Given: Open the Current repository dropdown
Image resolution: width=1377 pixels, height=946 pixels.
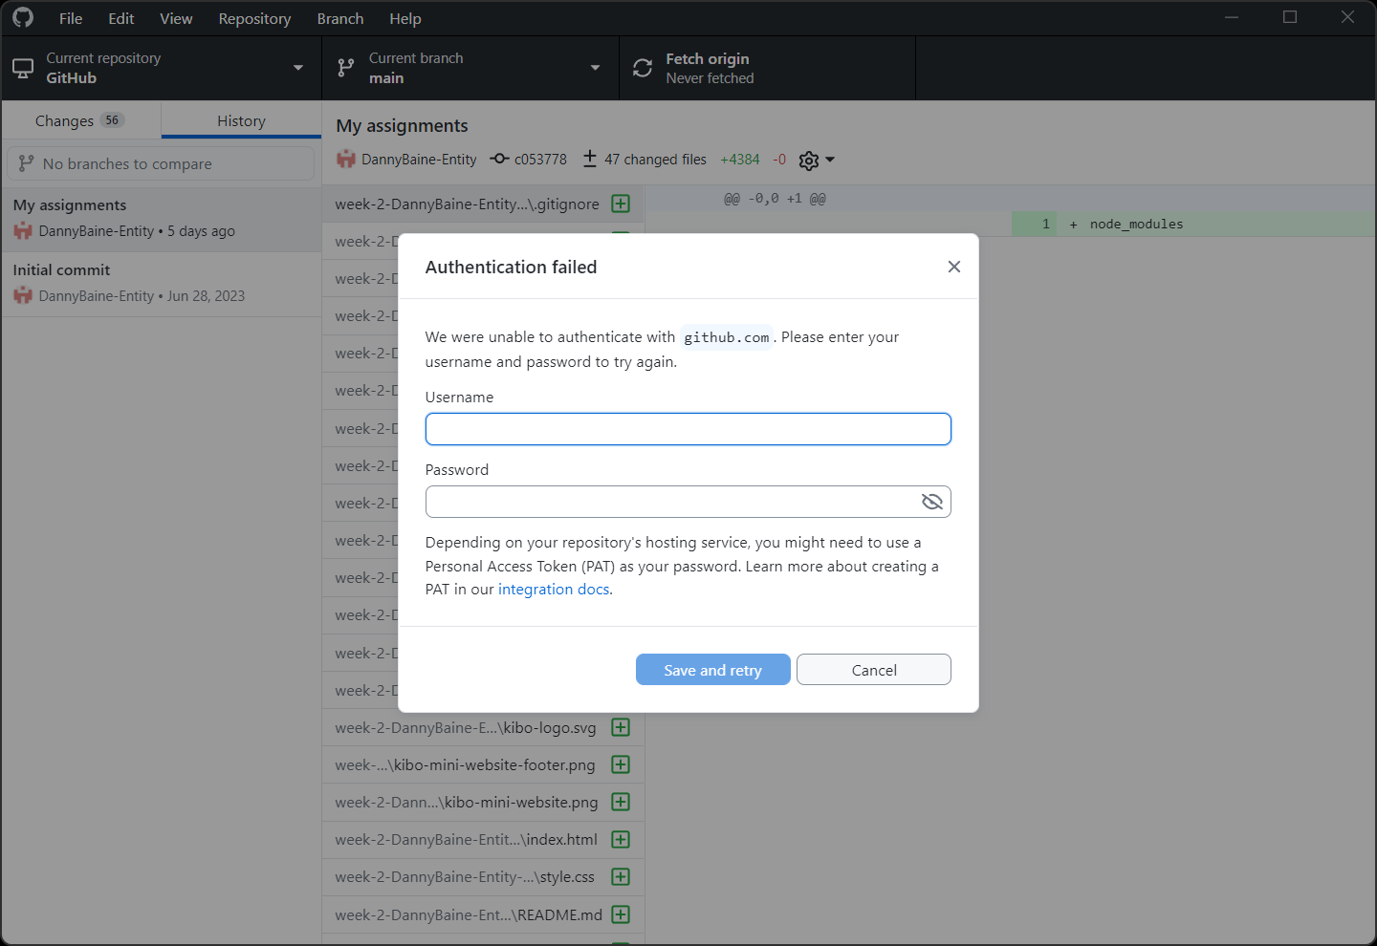Looking at the screenshot, I should tap(297, 68).
